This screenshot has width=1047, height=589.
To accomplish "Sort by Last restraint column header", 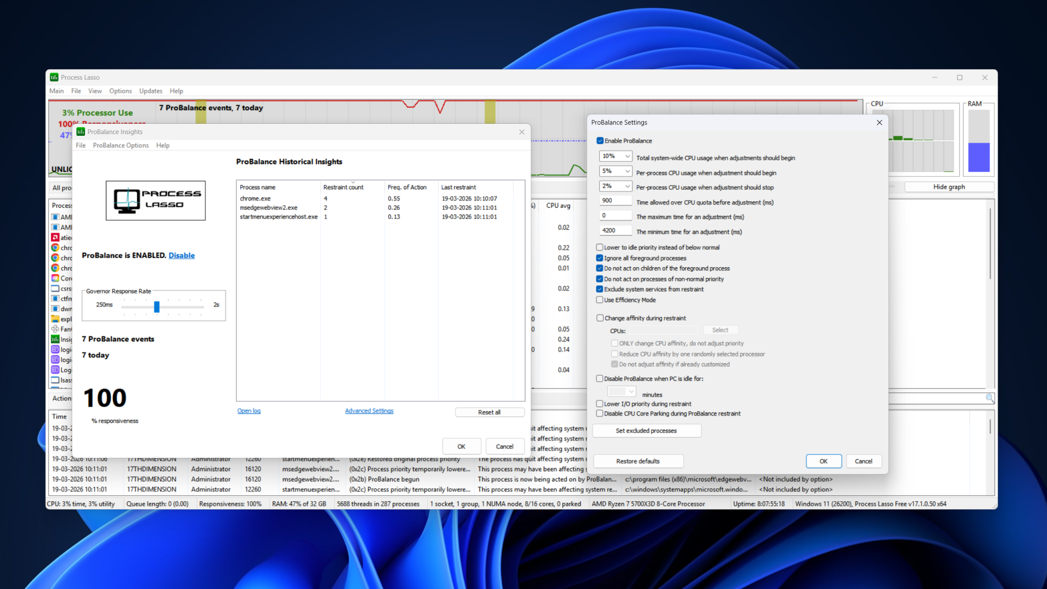I will tap(476, 187).
